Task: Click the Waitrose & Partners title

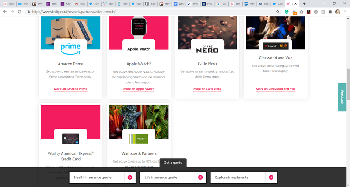Action: [139, 153]
